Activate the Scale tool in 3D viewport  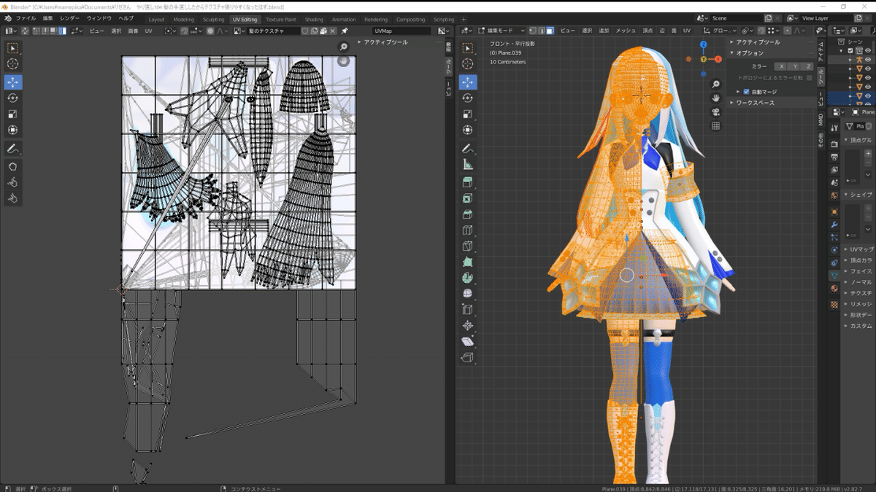point(467,114)
